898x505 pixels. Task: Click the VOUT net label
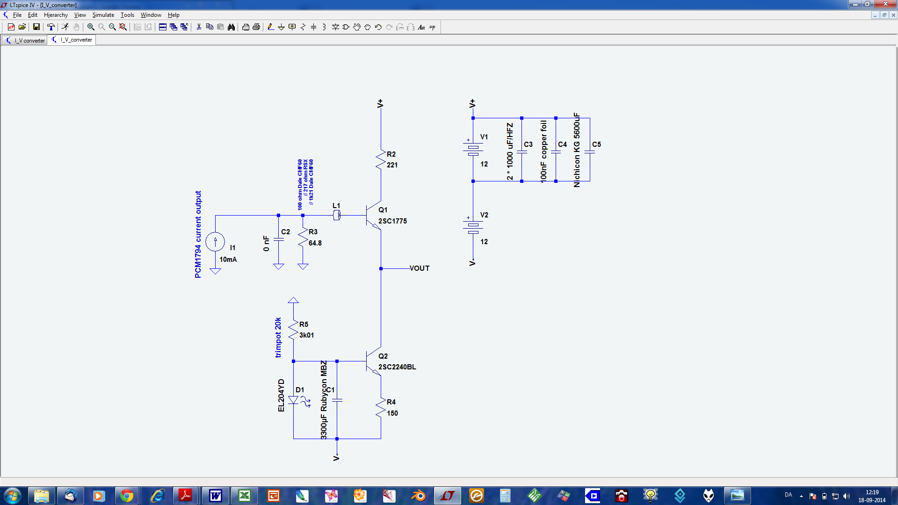pos(420,268)
